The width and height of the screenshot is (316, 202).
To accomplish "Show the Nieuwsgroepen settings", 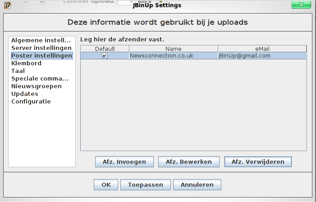I will [x=36, y=86].
